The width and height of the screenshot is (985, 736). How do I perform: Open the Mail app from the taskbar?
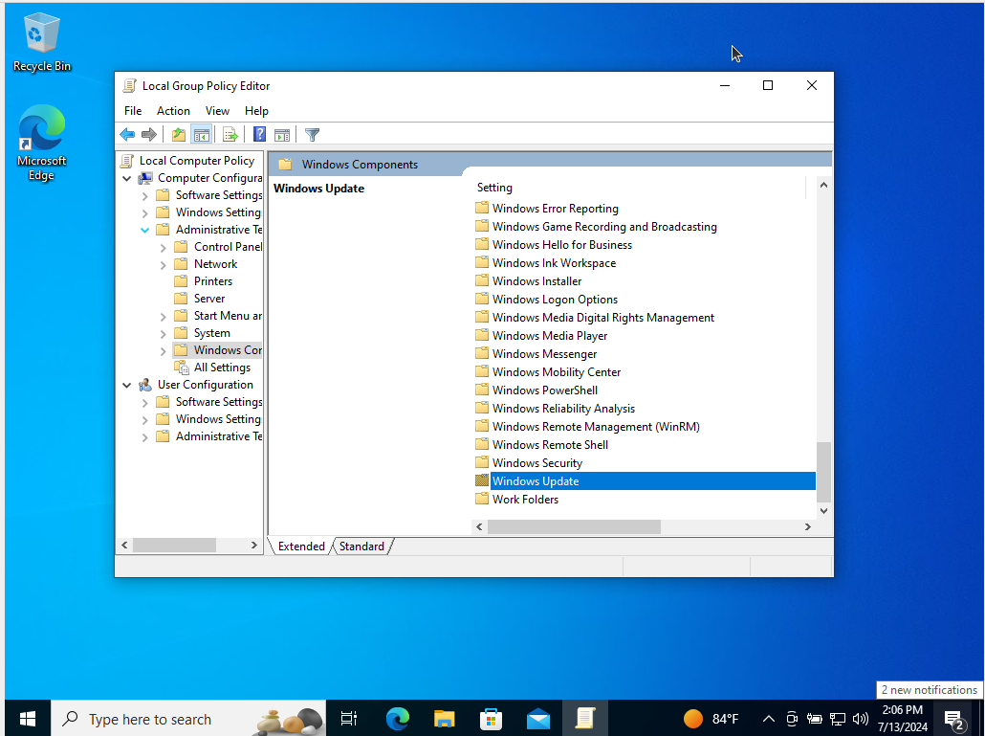(538, 719)
